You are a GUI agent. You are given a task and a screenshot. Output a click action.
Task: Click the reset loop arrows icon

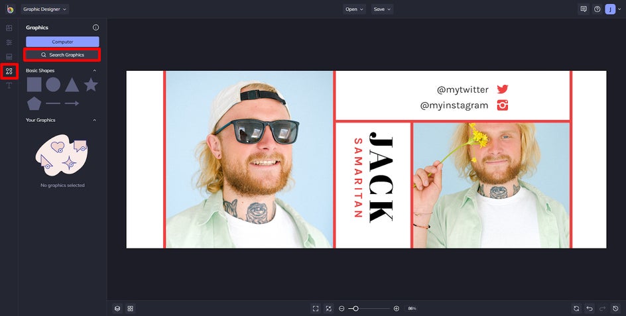tap(576, 309)
